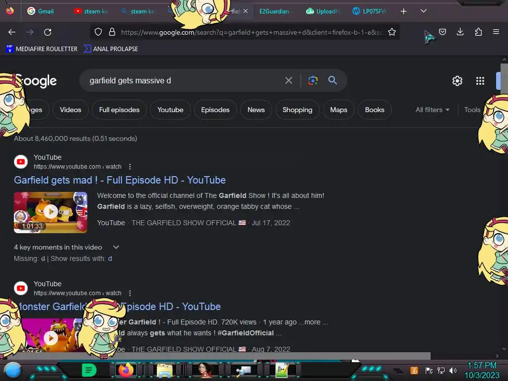Open the tracking protection shield icon
This screenshot has width=508, height=381.
(x=98, y=32)
